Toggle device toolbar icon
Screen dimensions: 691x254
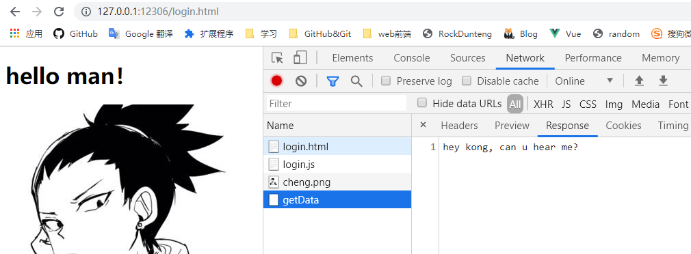click(300, 57)
